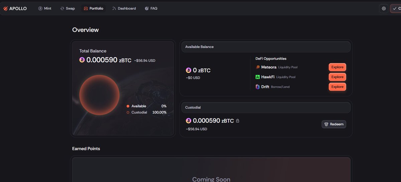Click the zBTC coin icon in Available Balance
401x182 pixels.
(x=188, y=70)
